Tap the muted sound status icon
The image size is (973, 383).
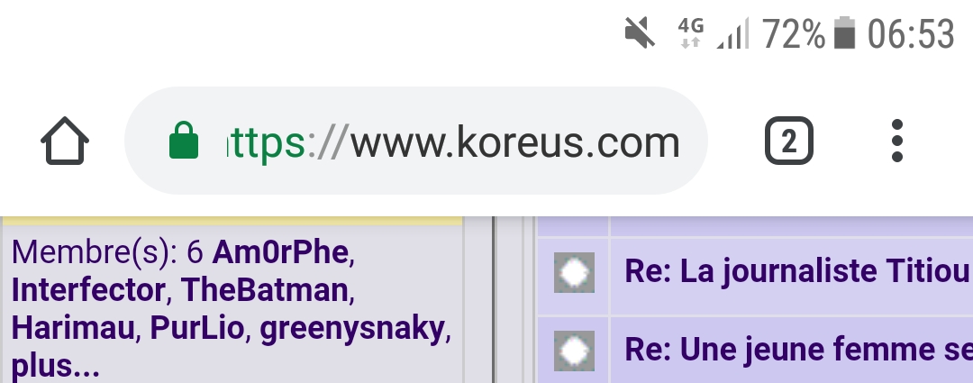pyautogui.click(x=639, y=34)
